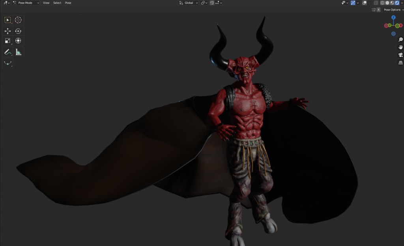
Task: Toggle viewport gizmos display
Action: [x=353, y=3]
